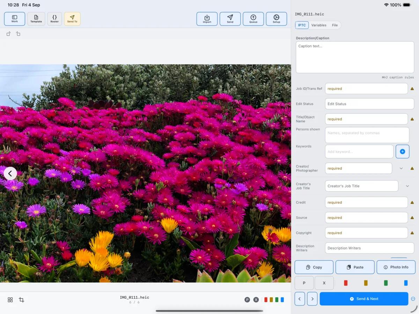Focus the Add keyword field

click(359, 151)
